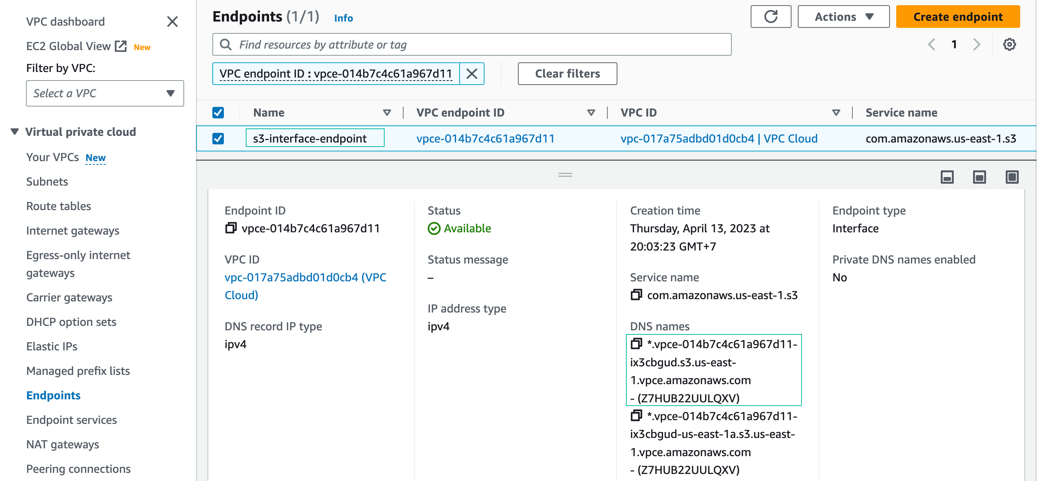Click the Create endpoint button
1041x481 pixels.
pos(957,17)
